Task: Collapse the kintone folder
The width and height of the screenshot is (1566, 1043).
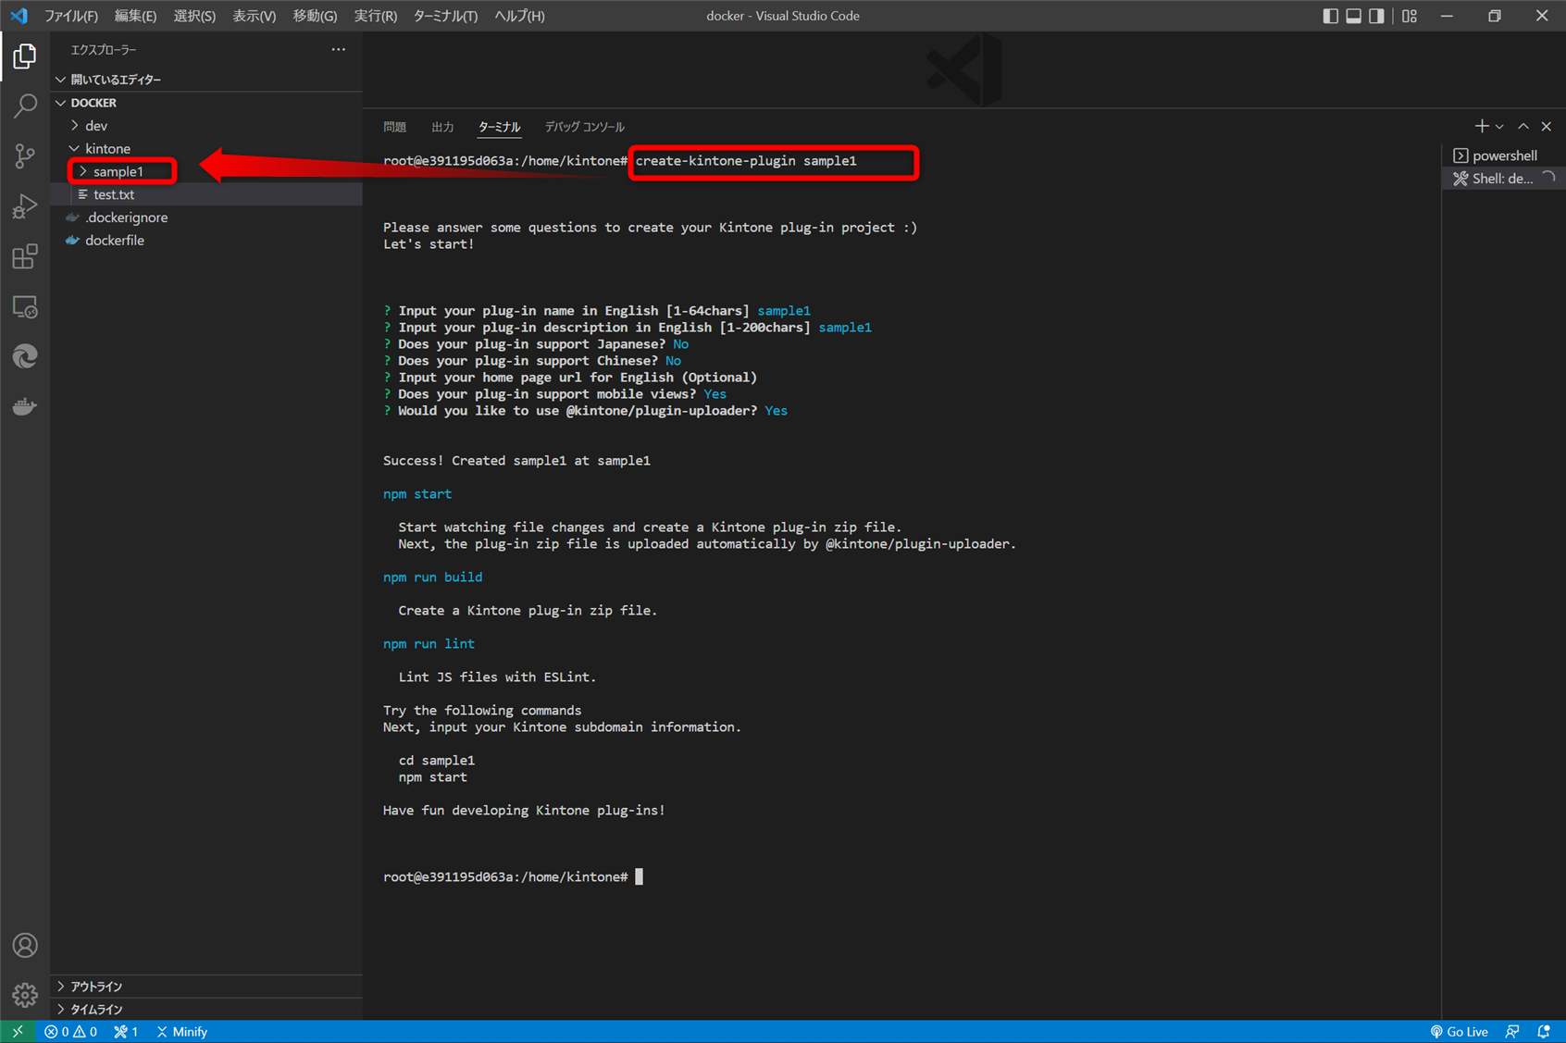Action: [206, 149]
